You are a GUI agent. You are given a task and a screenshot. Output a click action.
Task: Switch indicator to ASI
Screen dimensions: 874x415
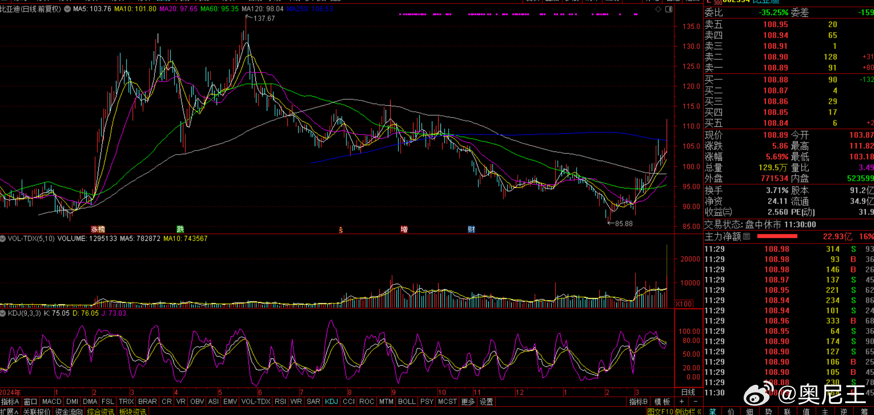213,402
